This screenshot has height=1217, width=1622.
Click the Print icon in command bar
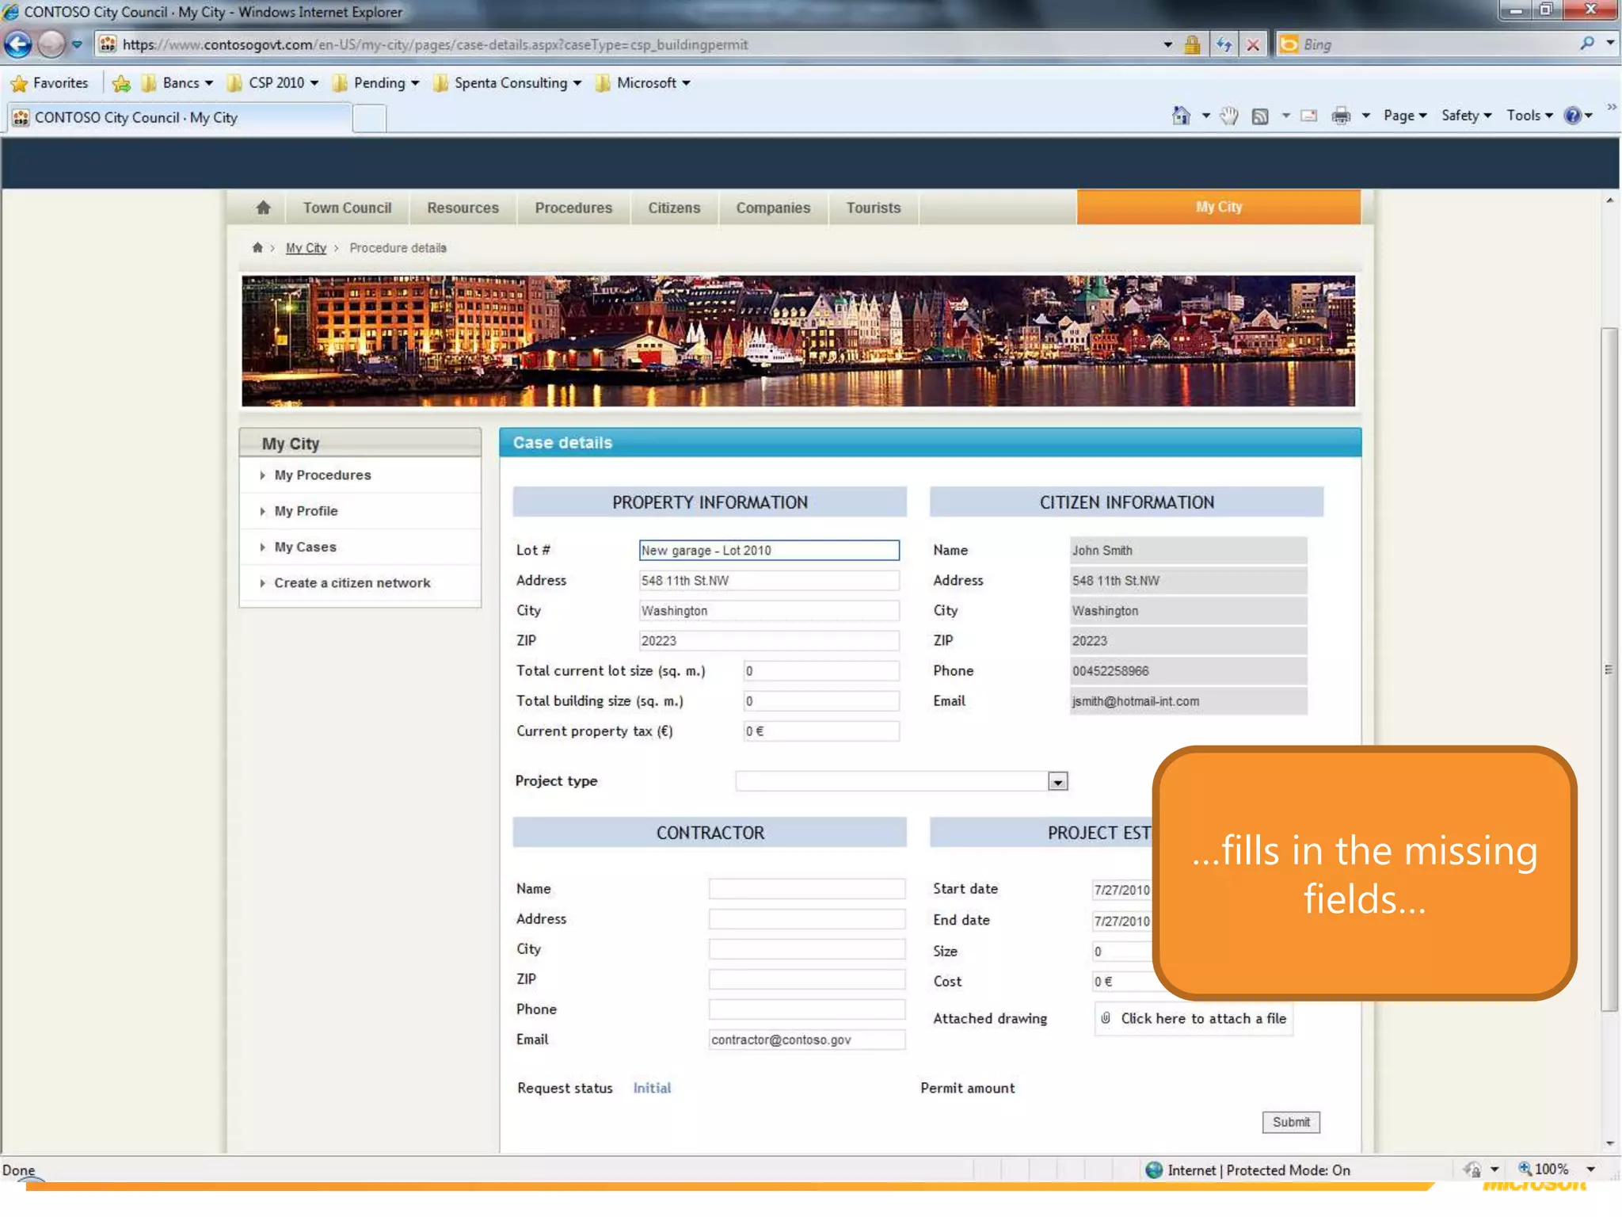[1340, 116]
